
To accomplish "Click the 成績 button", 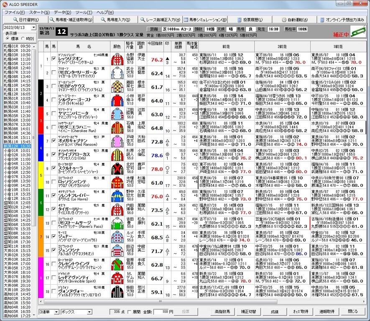I will pos(275,311).
